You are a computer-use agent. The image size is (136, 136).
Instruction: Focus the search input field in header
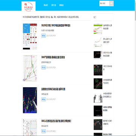(104, 3)
